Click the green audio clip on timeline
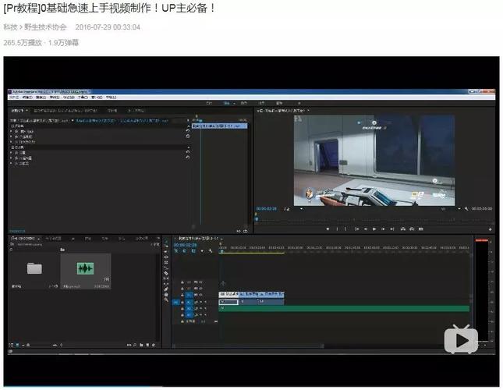The image size is (503, 390). click(344, 309)
